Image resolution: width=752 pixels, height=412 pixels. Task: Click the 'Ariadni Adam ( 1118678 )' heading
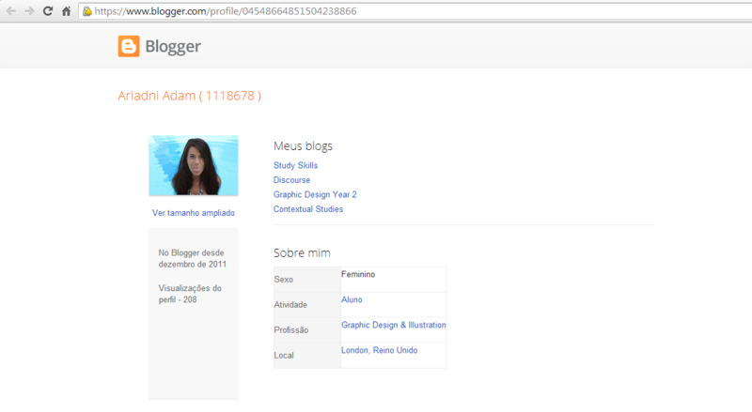(190, 96)
